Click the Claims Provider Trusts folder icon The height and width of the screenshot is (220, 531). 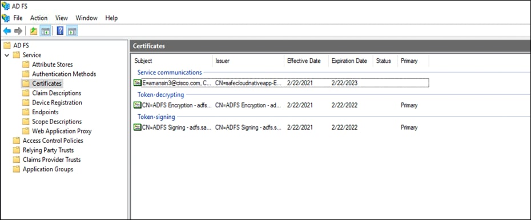coord(16,159)
